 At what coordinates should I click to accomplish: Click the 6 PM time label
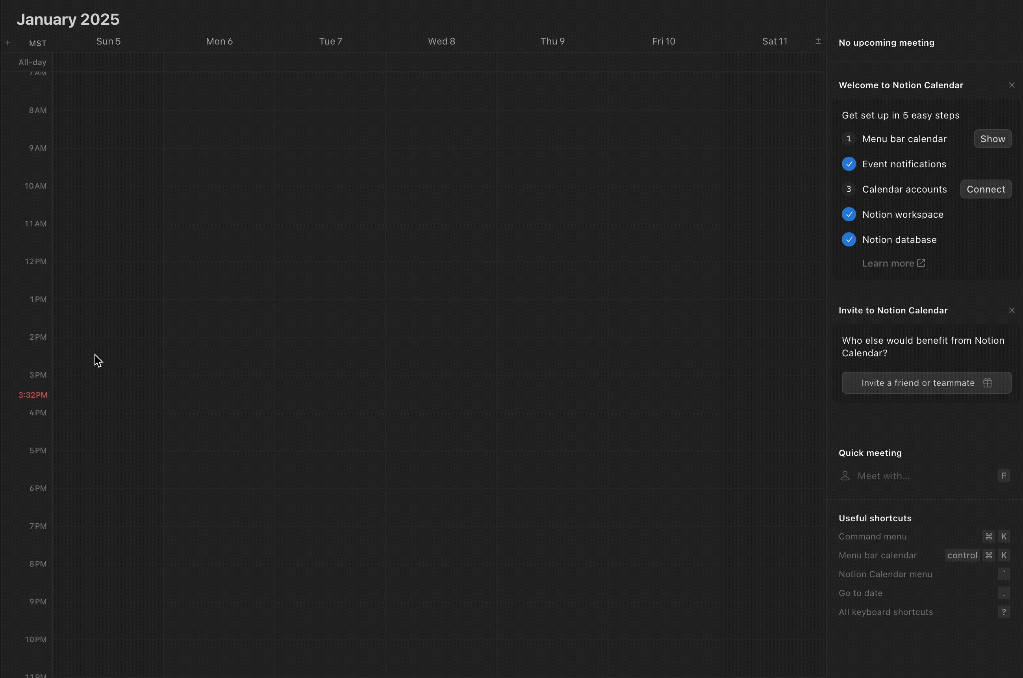38,489
